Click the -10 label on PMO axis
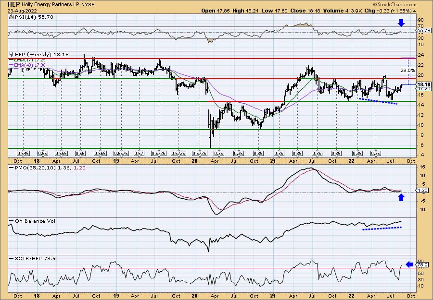 [x=421, y=210]
